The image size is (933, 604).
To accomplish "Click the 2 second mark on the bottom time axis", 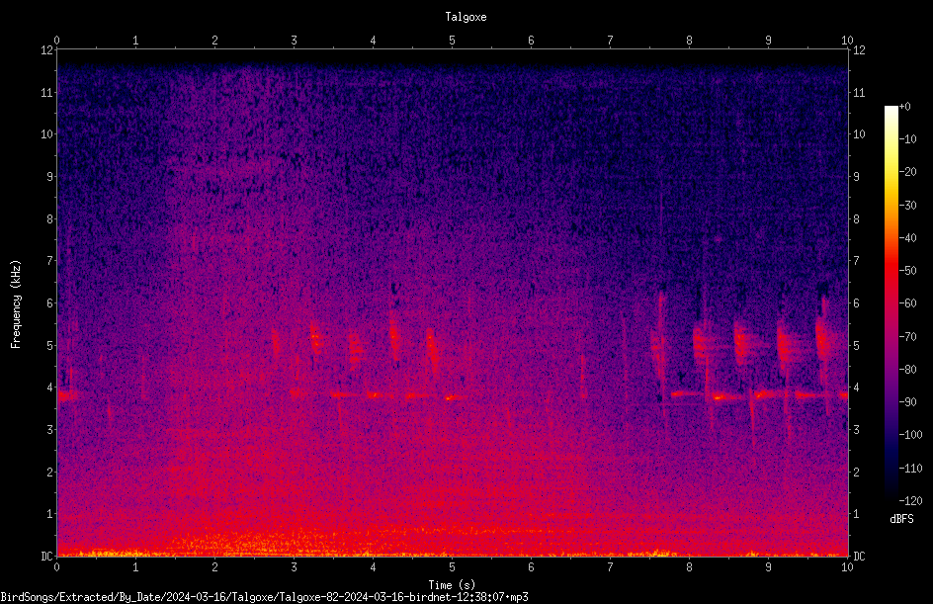I will click(x=214, y=567).
